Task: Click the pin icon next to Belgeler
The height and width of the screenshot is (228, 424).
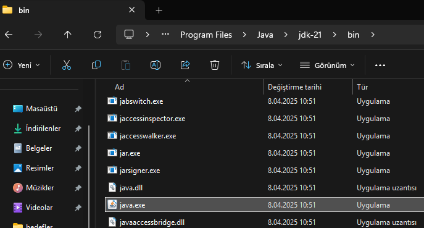Action: tap(78, 148)
